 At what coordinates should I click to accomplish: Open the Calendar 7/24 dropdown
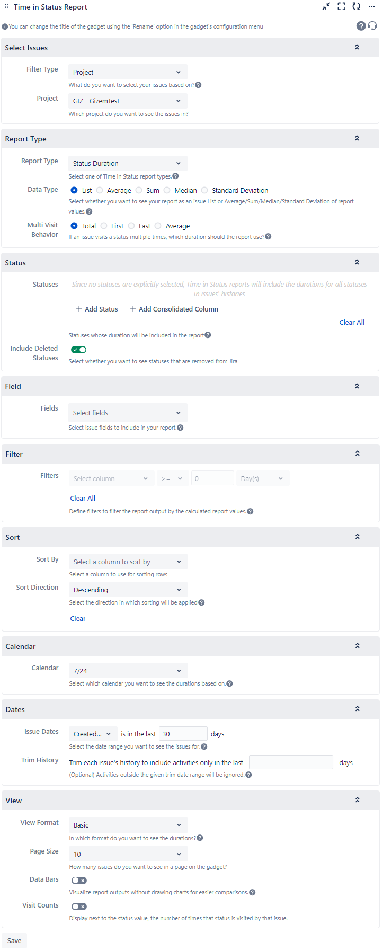(x=128, y=671)
